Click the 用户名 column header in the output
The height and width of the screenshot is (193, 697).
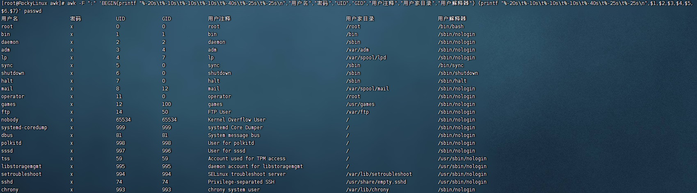pos(9,19)
